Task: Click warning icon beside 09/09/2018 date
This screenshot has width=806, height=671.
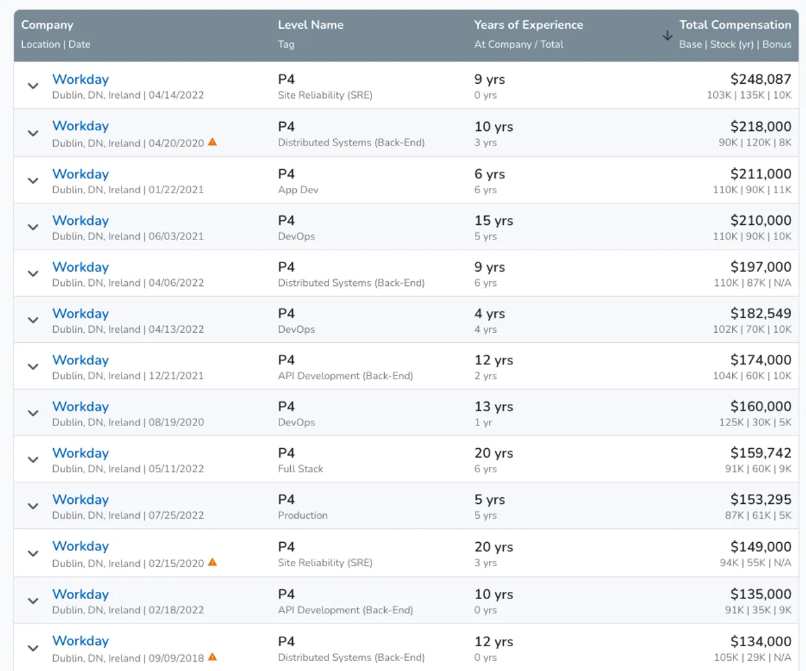Action: pos(212,657)
